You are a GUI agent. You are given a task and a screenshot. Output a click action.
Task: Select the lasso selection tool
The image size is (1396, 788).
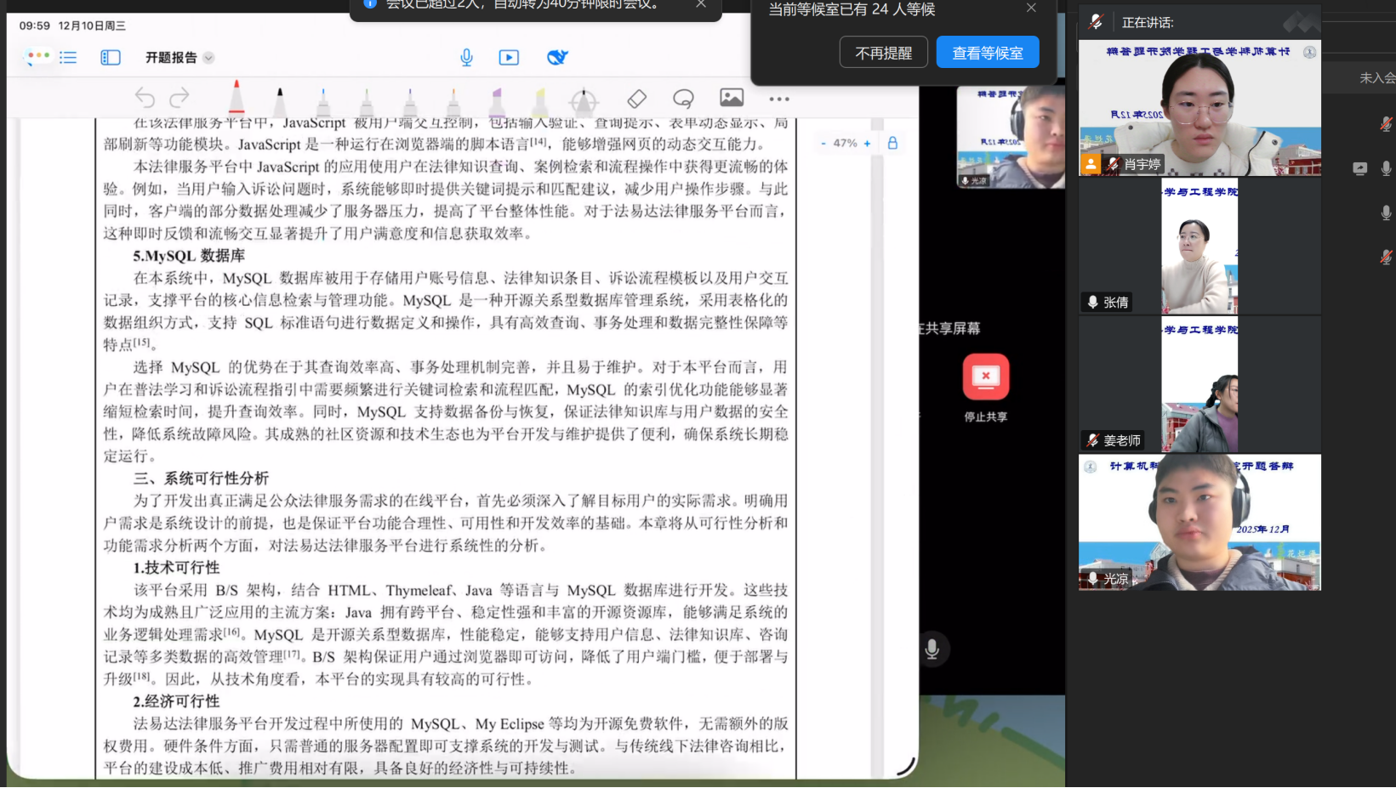tap(683, 99)
